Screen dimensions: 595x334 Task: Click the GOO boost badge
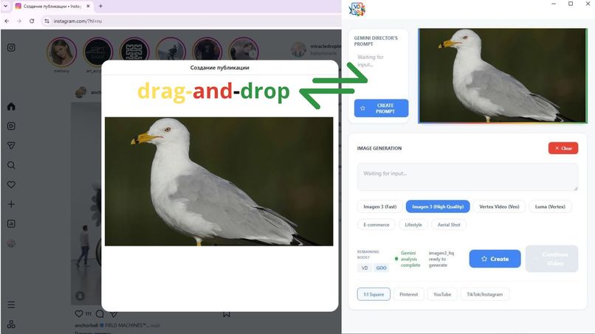point(381,268)
